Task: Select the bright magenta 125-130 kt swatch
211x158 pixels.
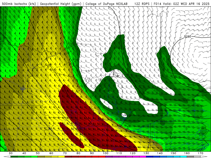Action: tap(143, 157)
